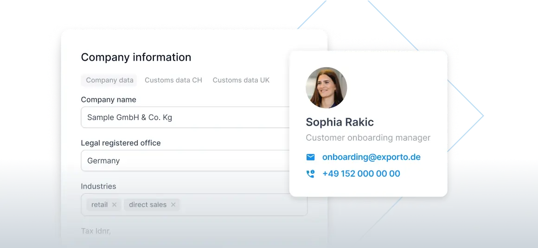The width and height of the screenshot is (538, 248).
Task: Click inside the Industries tag field
Action: (x=194, y=205)
